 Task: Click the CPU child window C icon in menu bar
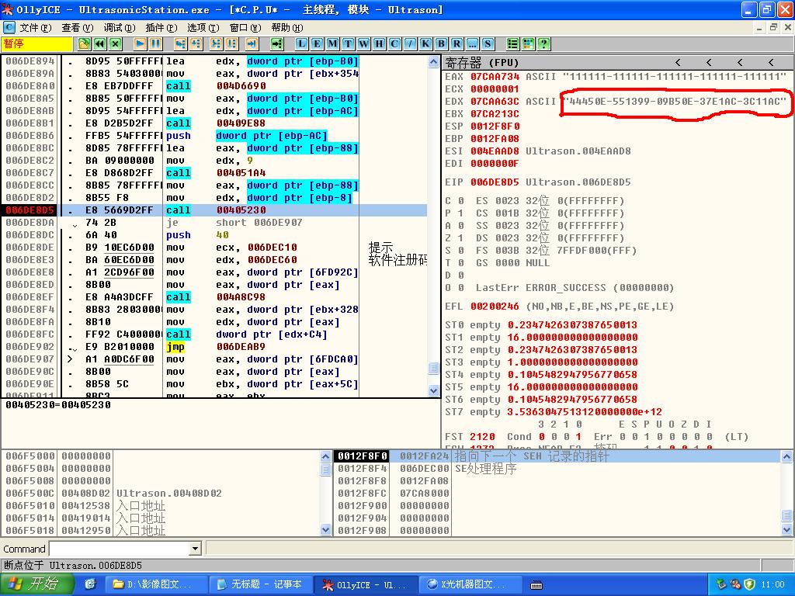tap(9, 27)
